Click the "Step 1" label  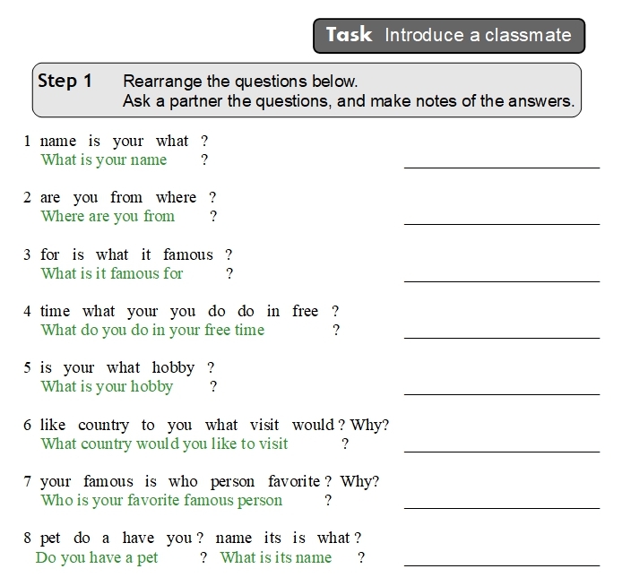pos(65,82)
